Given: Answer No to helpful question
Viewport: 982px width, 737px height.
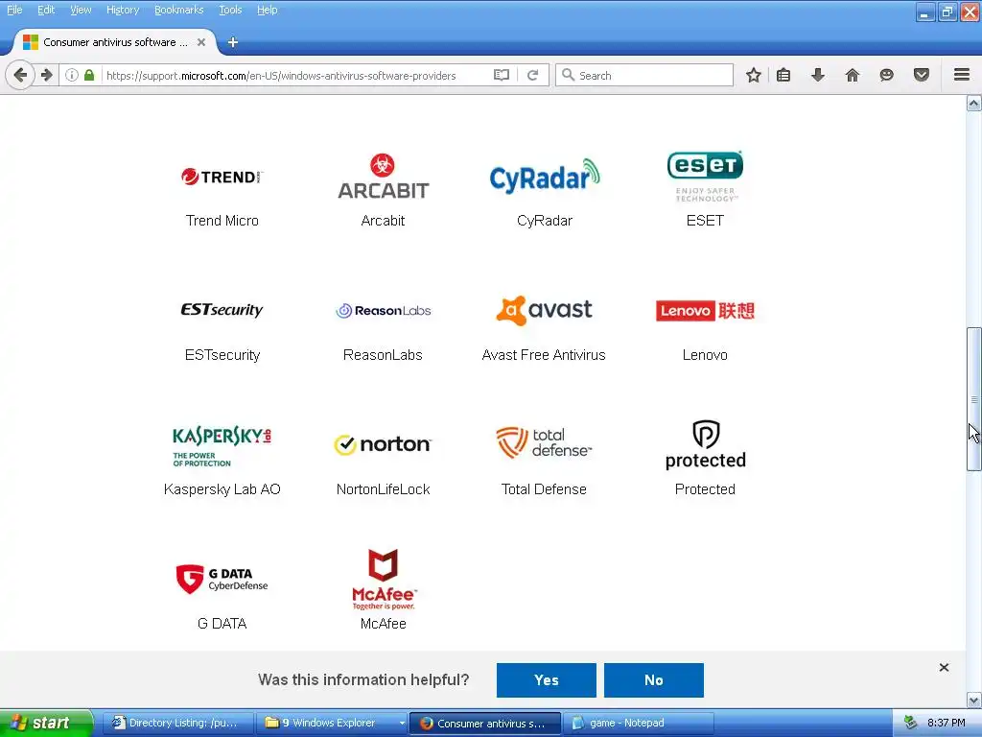Looking at the screenshot, I should (x=654, y=680).
